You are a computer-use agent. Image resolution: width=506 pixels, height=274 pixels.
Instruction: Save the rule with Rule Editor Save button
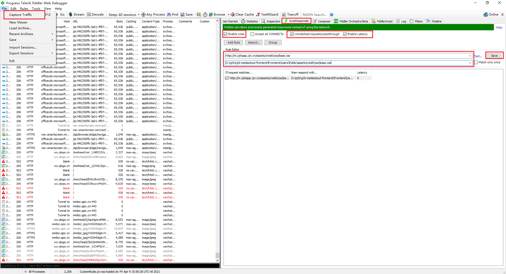point(494,56)
